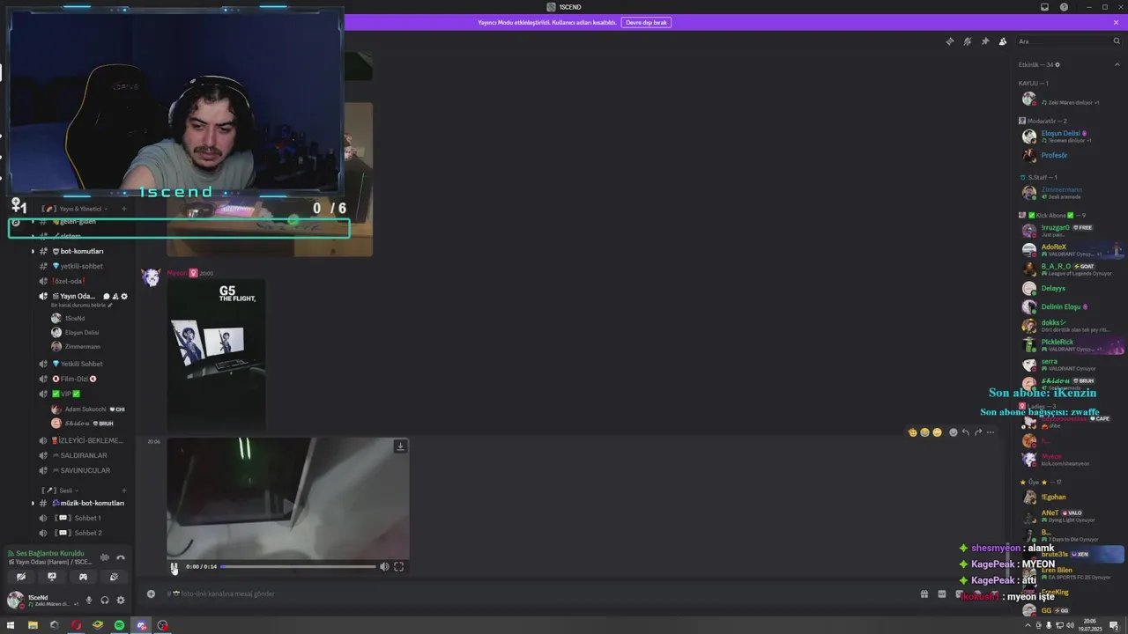
Task: Deafen with headphones icon in user panel
Action: pos(105,601)
